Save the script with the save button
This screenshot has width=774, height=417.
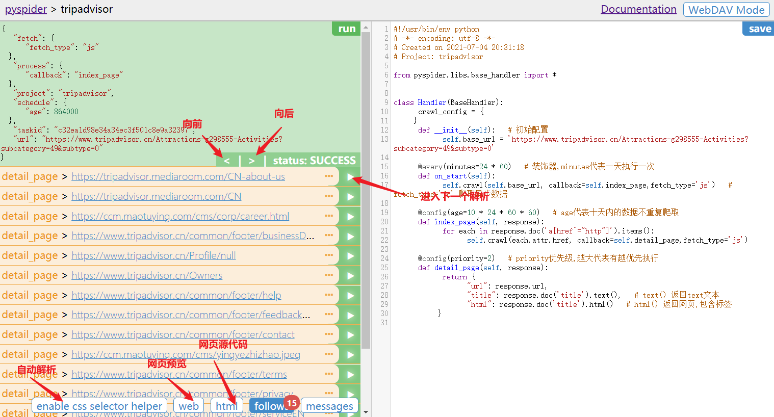pos(759,29)
